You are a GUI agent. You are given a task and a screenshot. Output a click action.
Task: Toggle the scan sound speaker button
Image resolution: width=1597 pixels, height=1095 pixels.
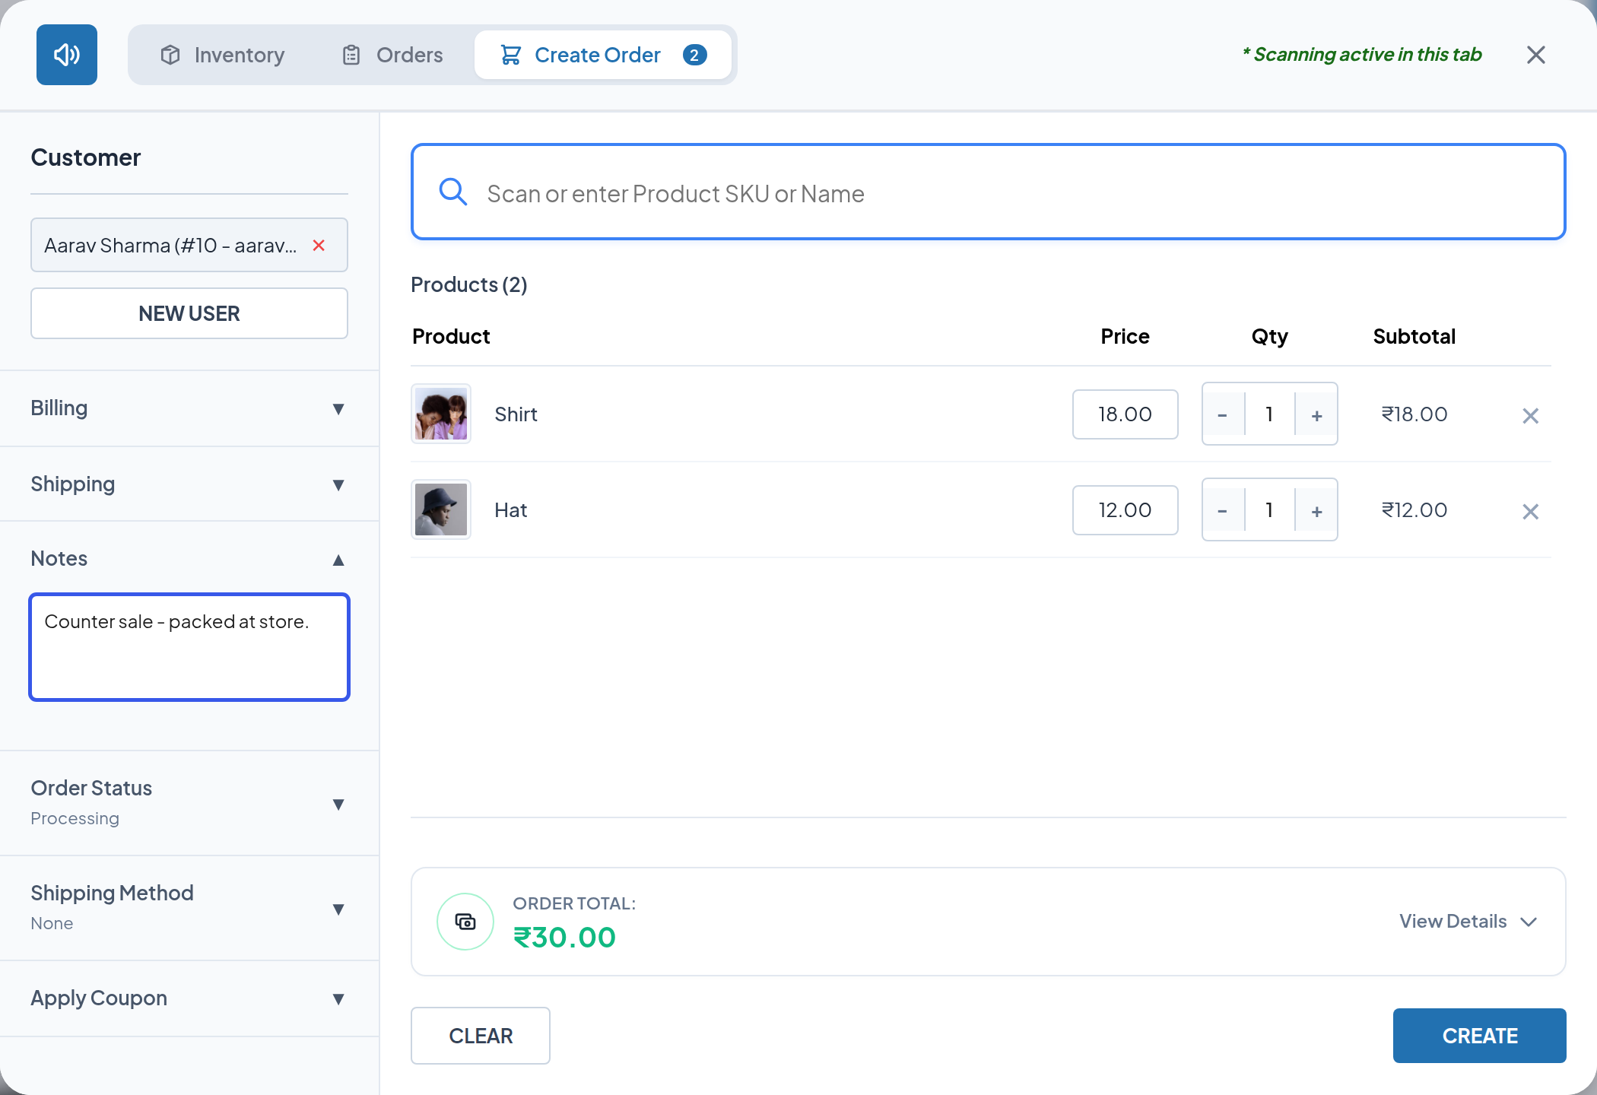tap(67, 55)
